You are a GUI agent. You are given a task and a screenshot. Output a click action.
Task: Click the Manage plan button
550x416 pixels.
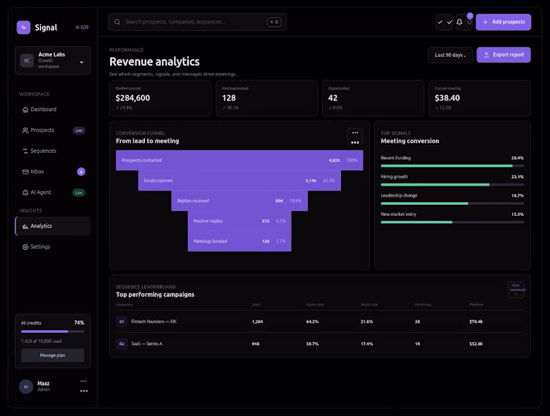pyautogui.click(x=53, y=355)
